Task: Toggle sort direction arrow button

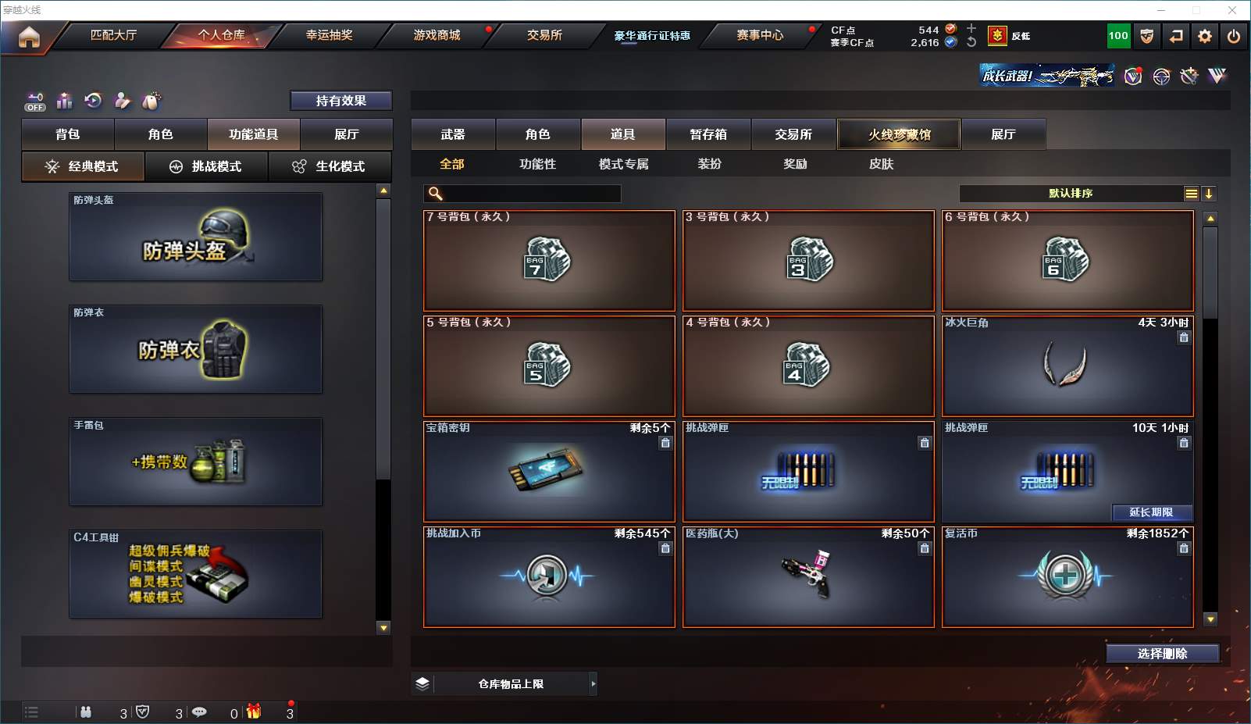Action: [x=1209, y=194]
